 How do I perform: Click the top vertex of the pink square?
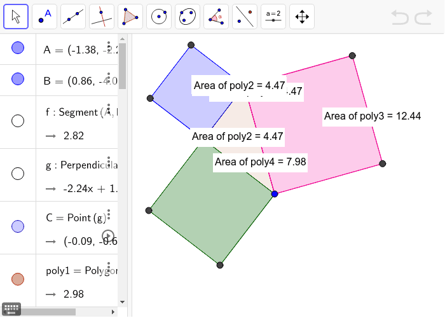click(352, 56)
